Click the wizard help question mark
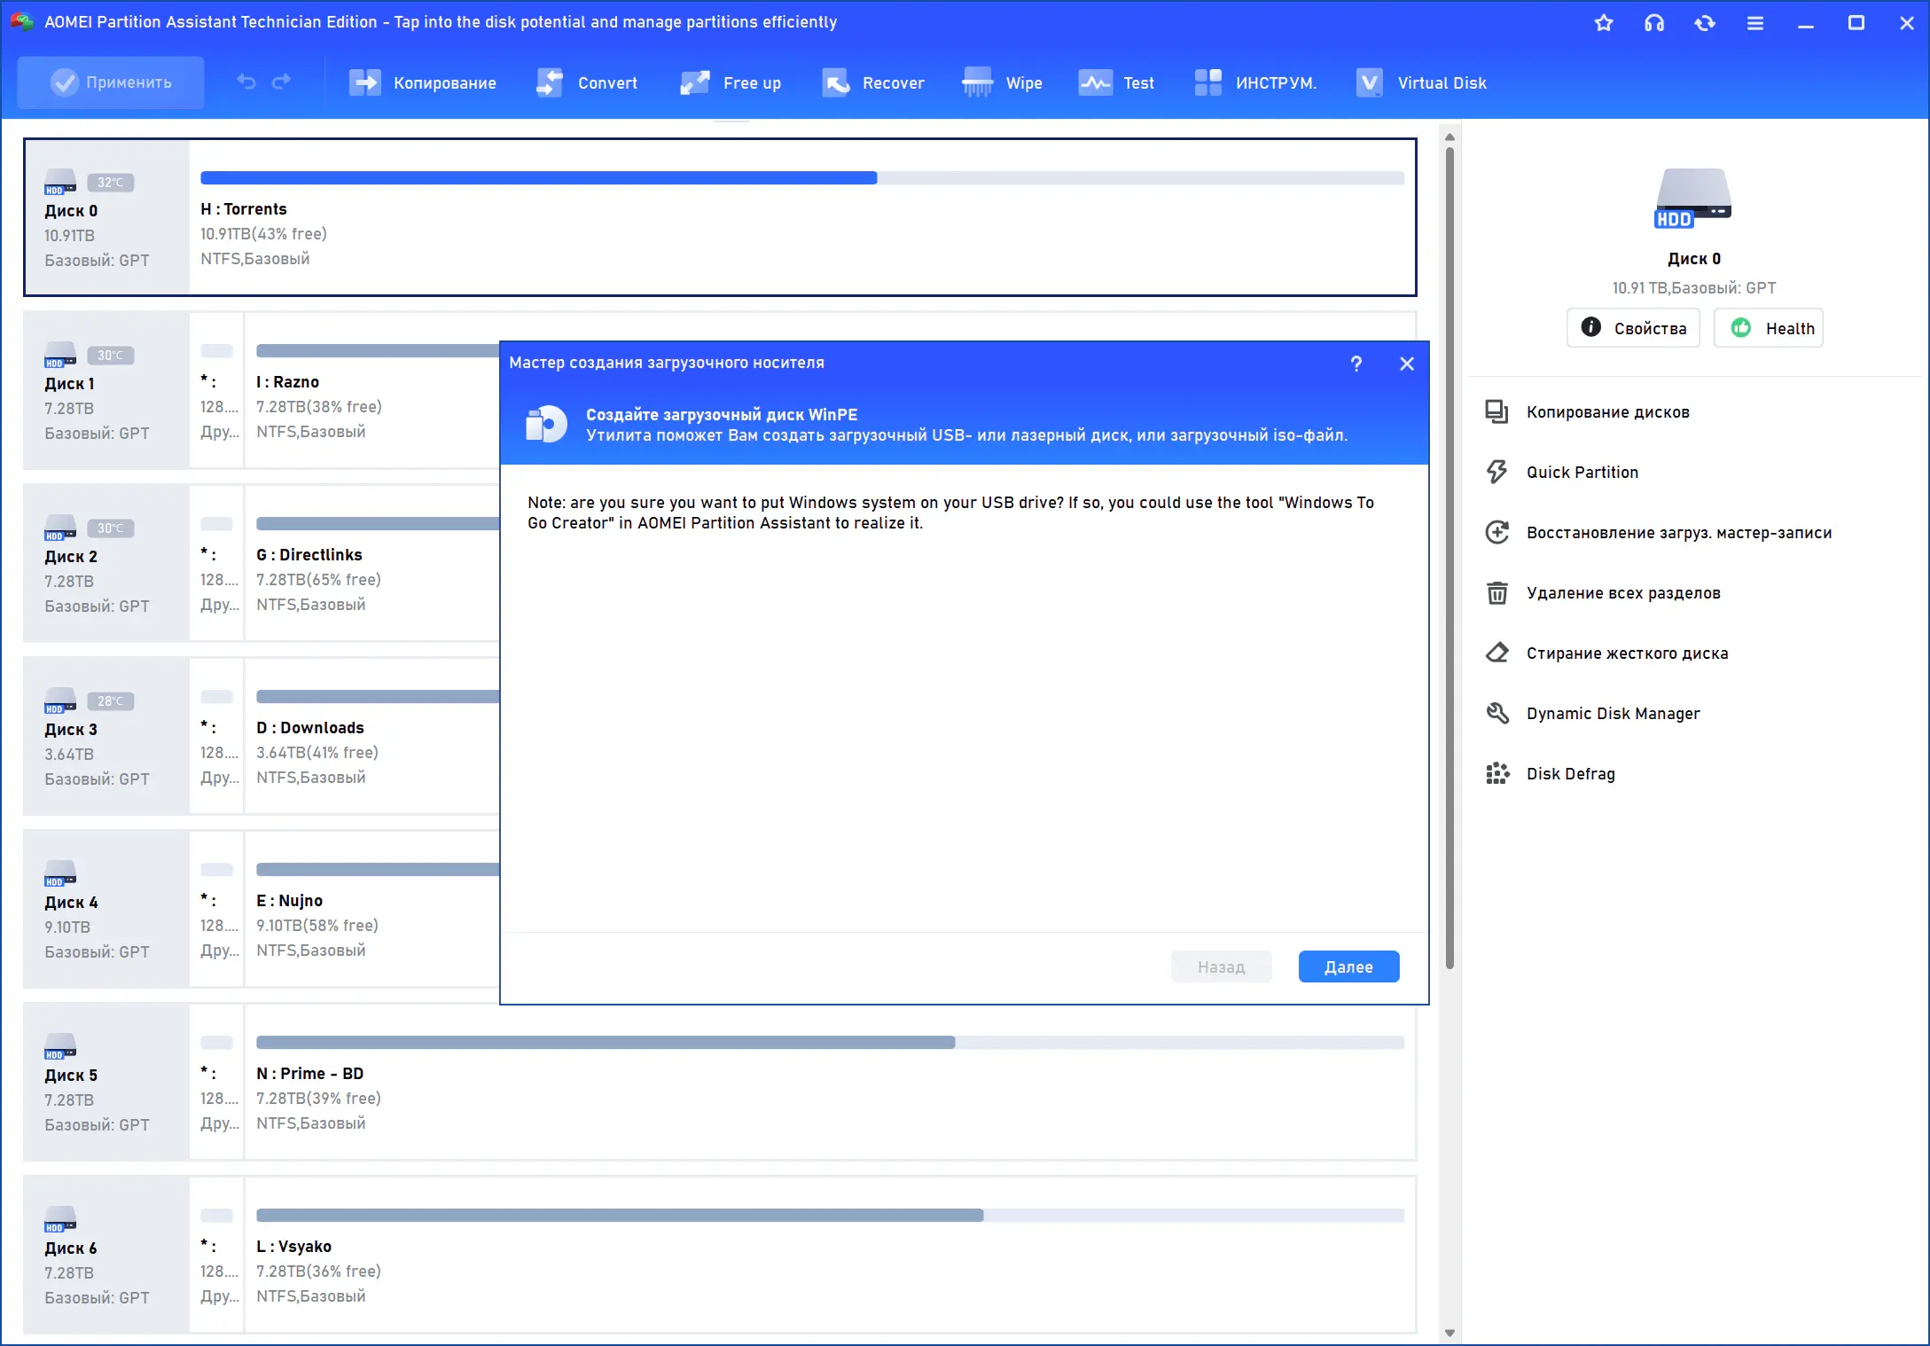The height and width of the screenshot is (1346, 1930). click(1356, 364)
